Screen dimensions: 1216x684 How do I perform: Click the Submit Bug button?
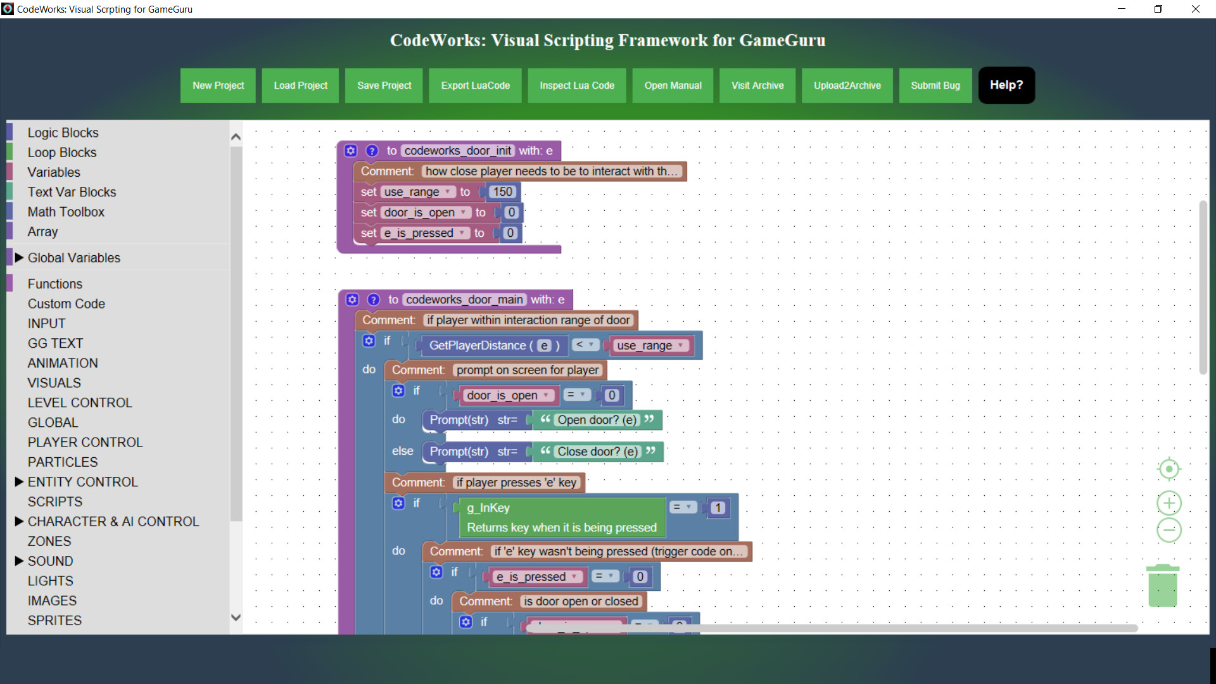click(x=935, y=84)
